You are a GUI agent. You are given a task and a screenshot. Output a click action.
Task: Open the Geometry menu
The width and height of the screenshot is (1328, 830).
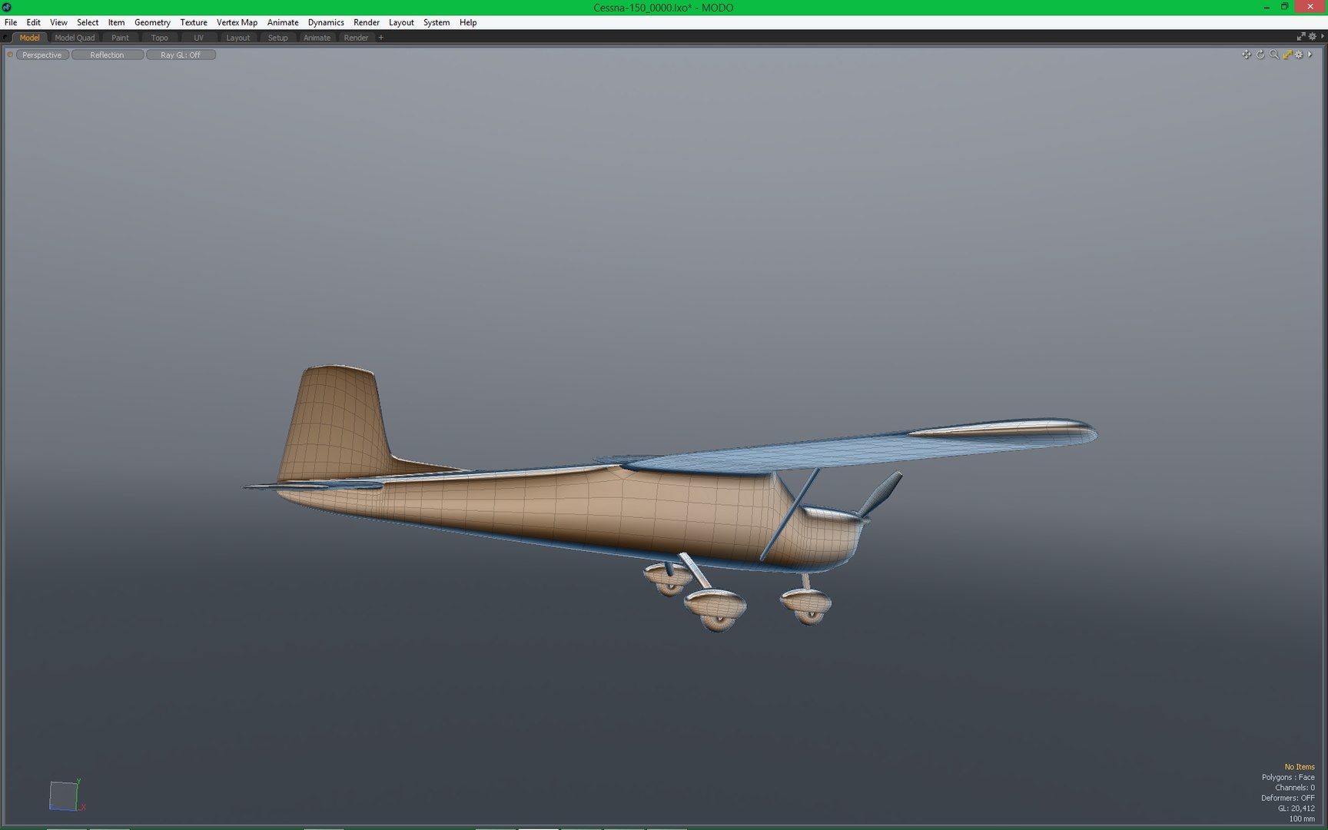point(152,22)
